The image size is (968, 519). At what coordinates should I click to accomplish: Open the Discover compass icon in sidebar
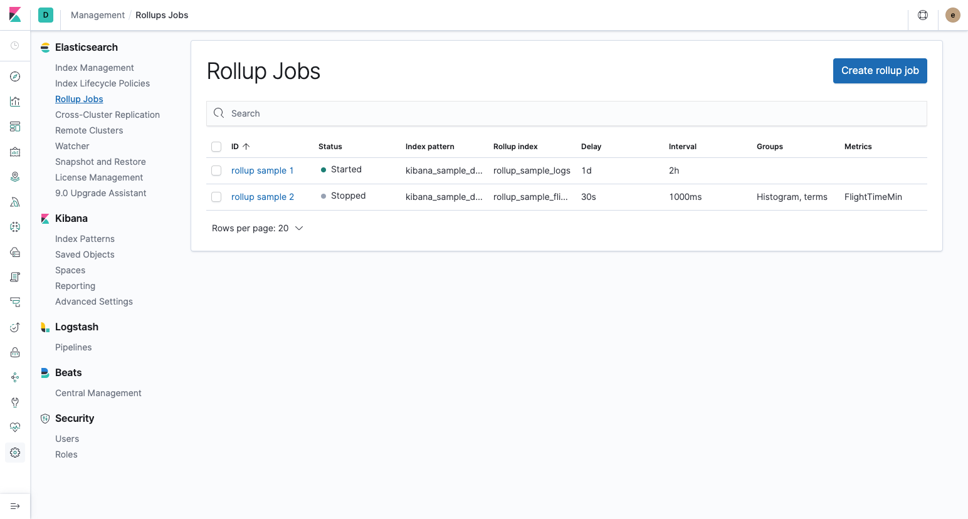[x=15, y=76]
